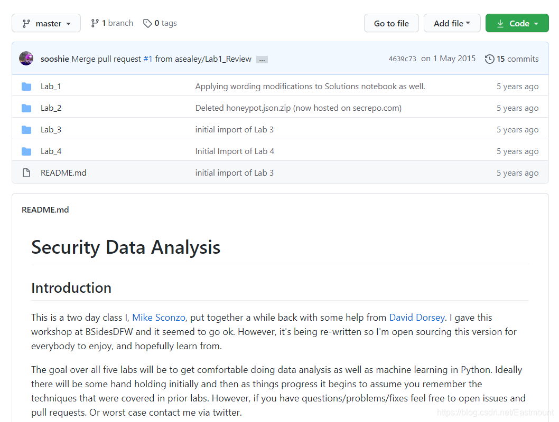Click '5 years ago' in the Lab_1 row

[517, 87]
